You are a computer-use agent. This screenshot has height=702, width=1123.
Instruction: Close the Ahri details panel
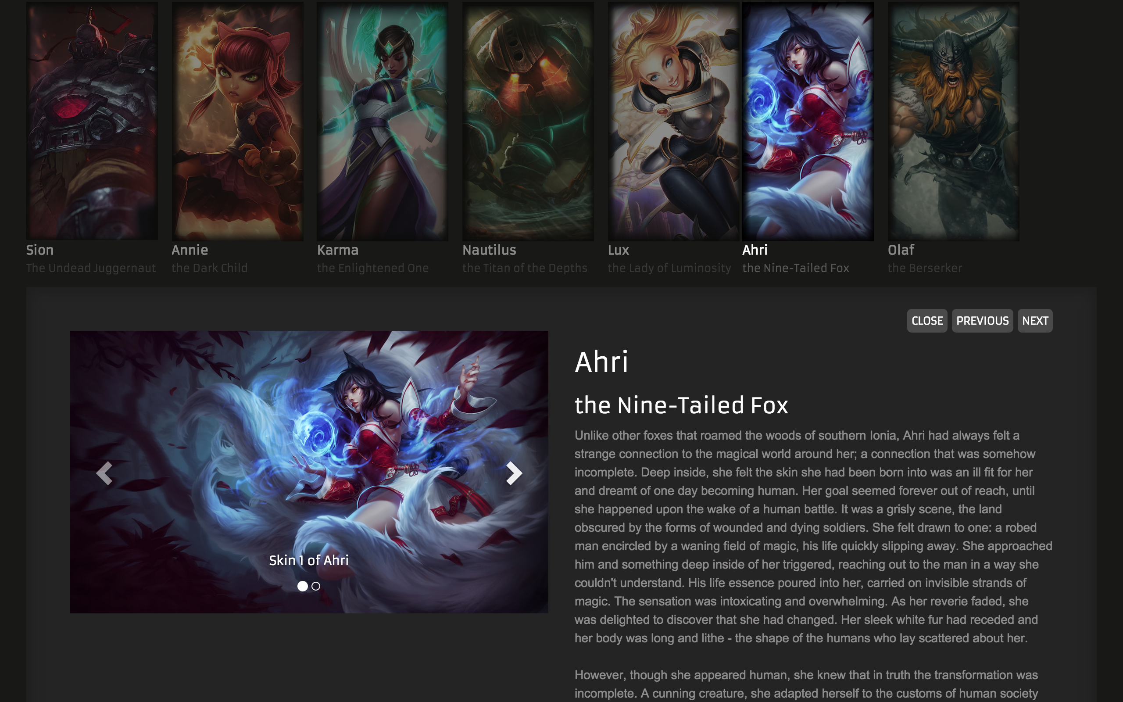tap(927, 321)
